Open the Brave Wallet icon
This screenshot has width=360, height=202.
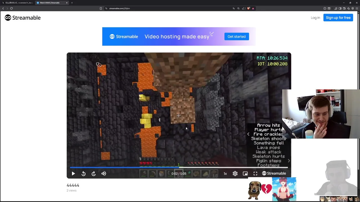tap(344, 8)
